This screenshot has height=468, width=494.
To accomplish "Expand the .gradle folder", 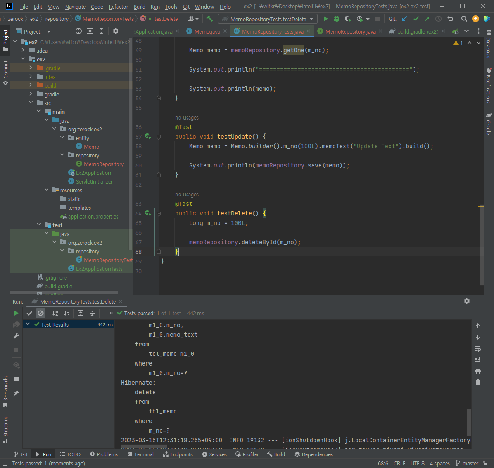I will coord(31,68).
